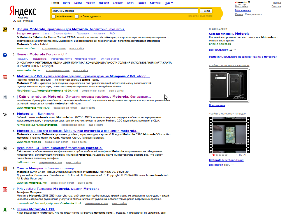Click the MobiGuru favicon beside result 3
Viewport: 287px width, 215px height.
tap(5, 77)
